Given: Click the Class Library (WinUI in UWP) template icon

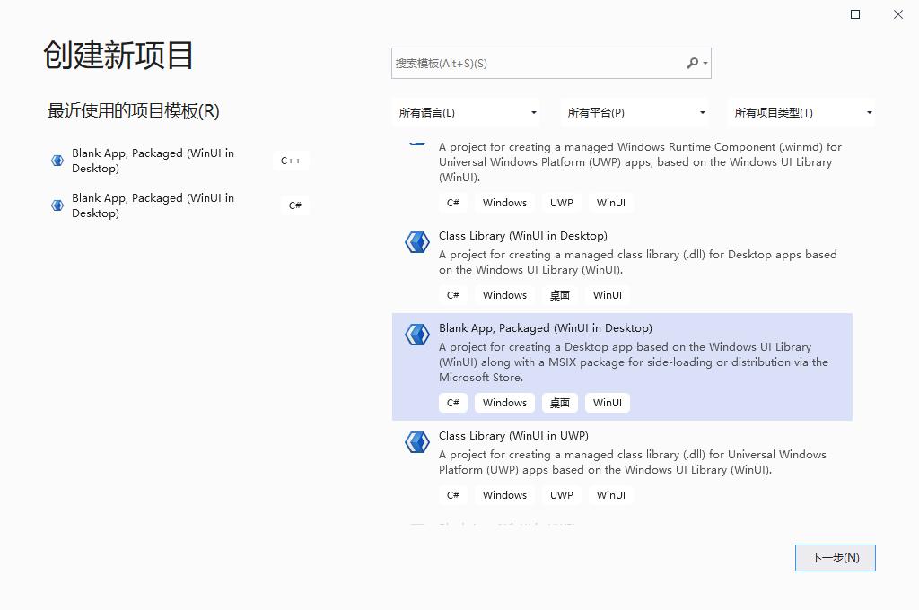Looking at the screenshot, I should coord(416,442).
